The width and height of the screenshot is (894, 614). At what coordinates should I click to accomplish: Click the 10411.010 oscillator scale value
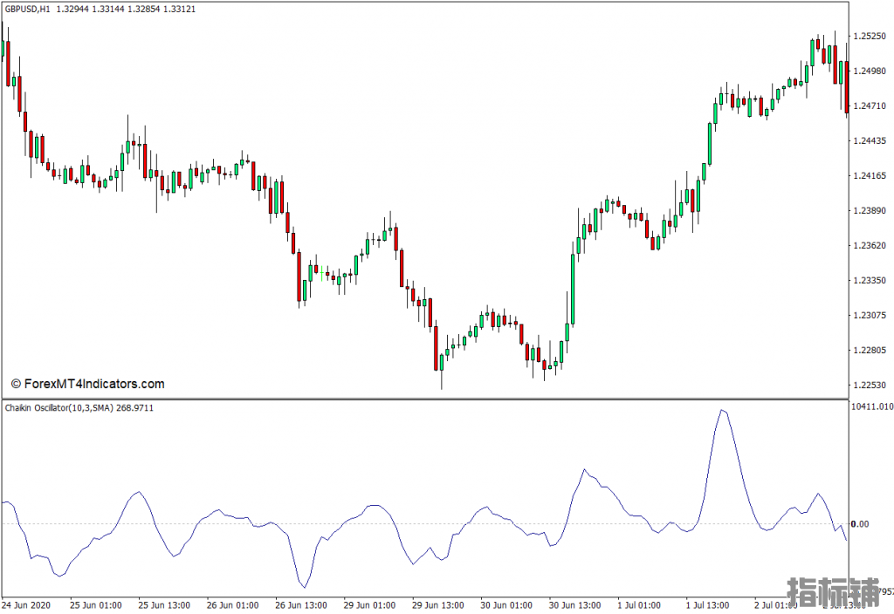point(871,407)
